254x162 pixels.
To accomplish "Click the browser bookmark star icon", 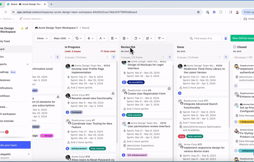I will (198, 12).
